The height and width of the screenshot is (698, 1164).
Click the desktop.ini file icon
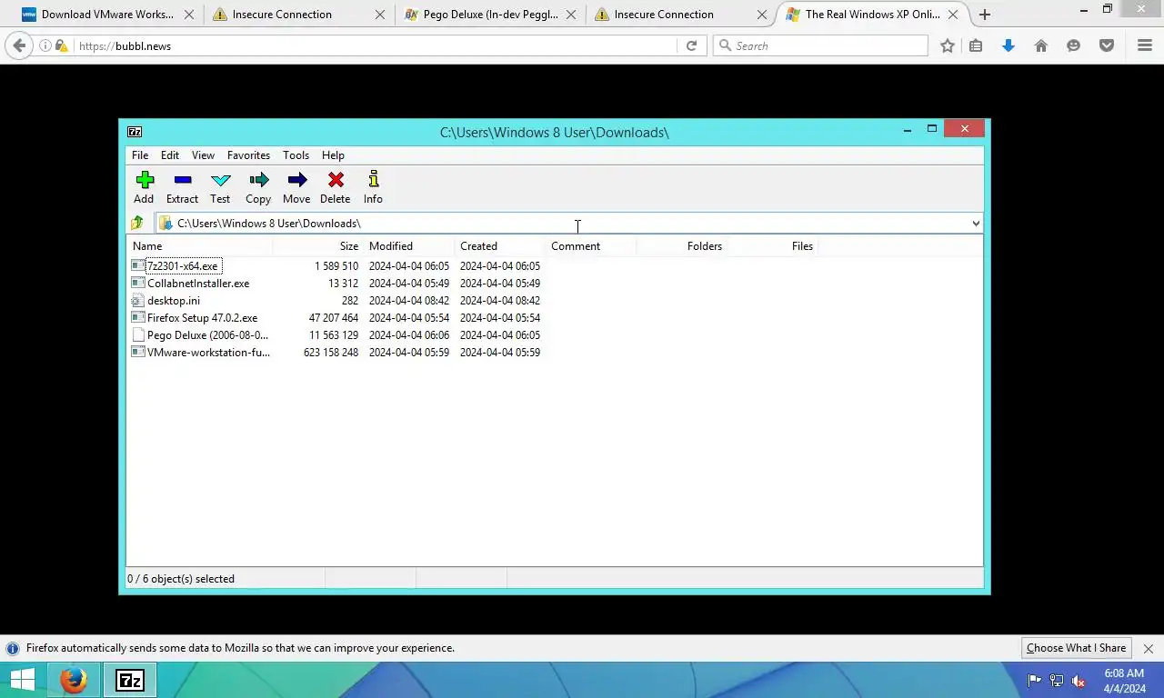point(137,300)
